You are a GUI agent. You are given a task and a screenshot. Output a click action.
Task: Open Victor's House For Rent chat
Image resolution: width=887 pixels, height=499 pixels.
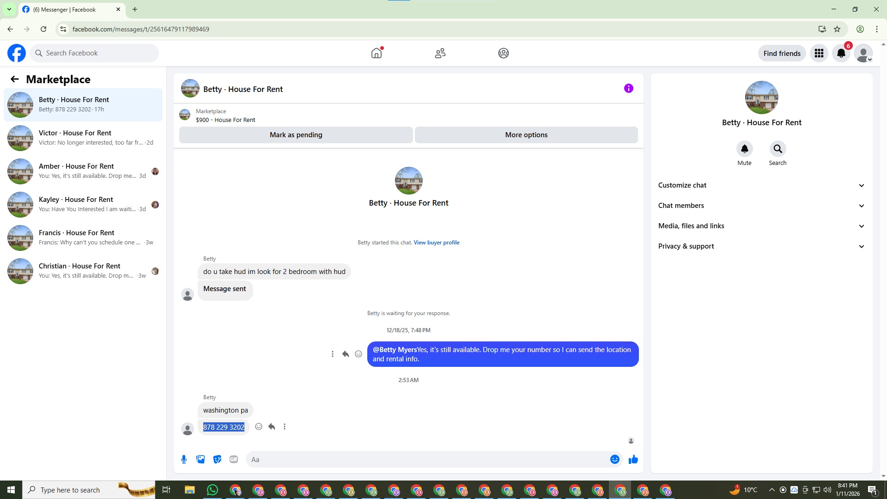(x=83, y=138)
